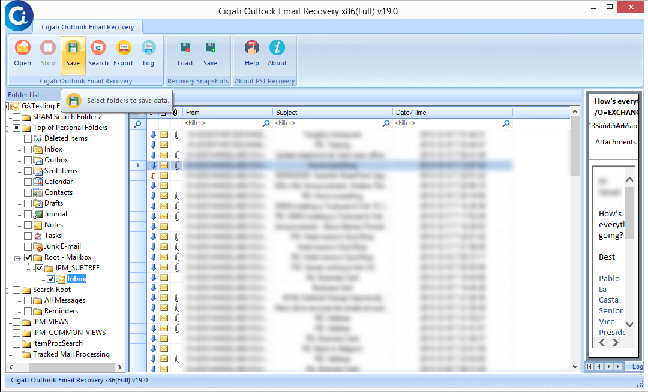Click the folder list horizontal scrollbar thumb
Image resolution: width=648 pixels, height=392 pixels.
[x=71, y=367]
